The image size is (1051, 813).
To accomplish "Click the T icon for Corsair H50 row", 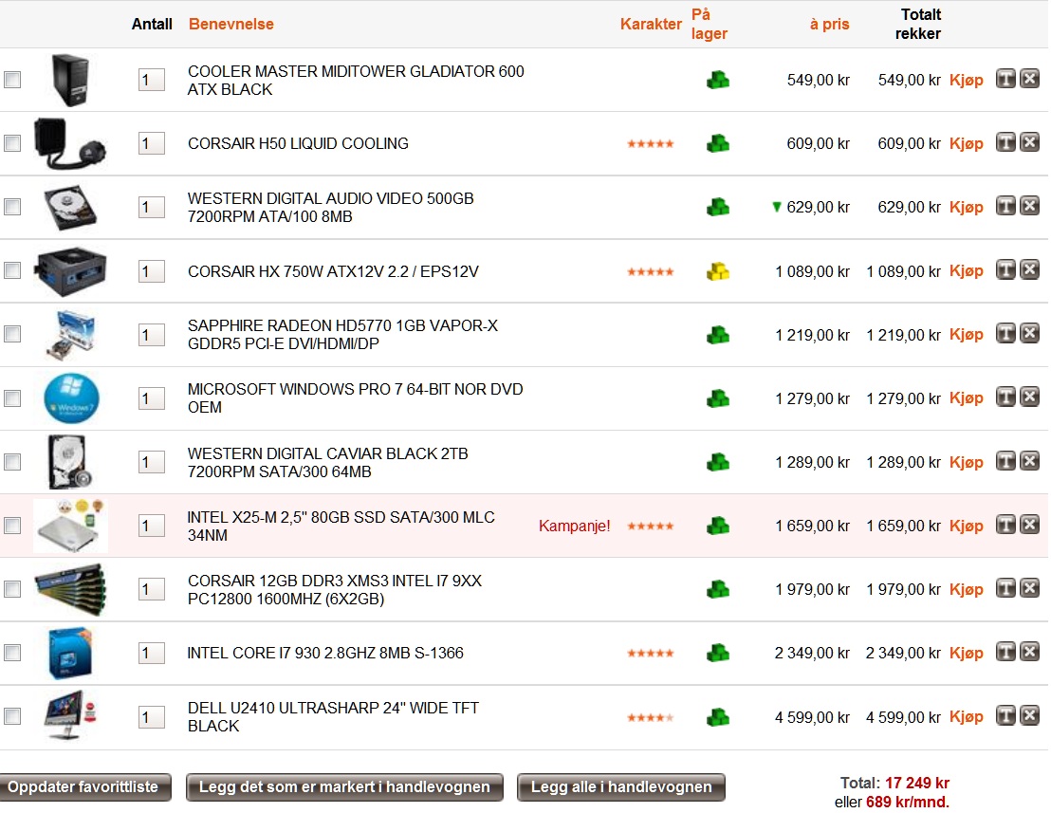I will (1005, 142).
